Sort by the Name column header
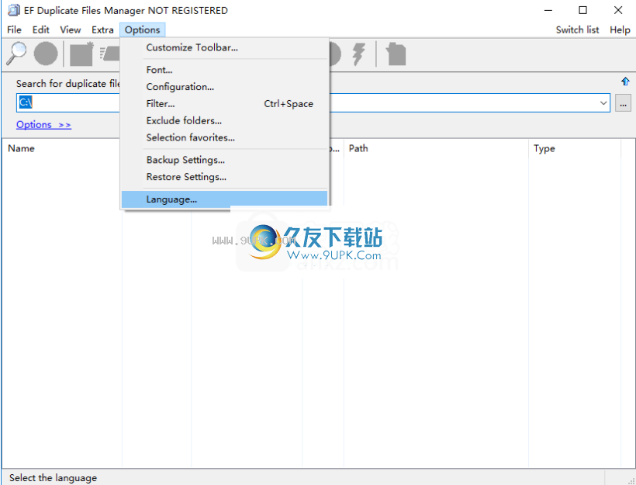Screen dimensions: 636x485 61,148
